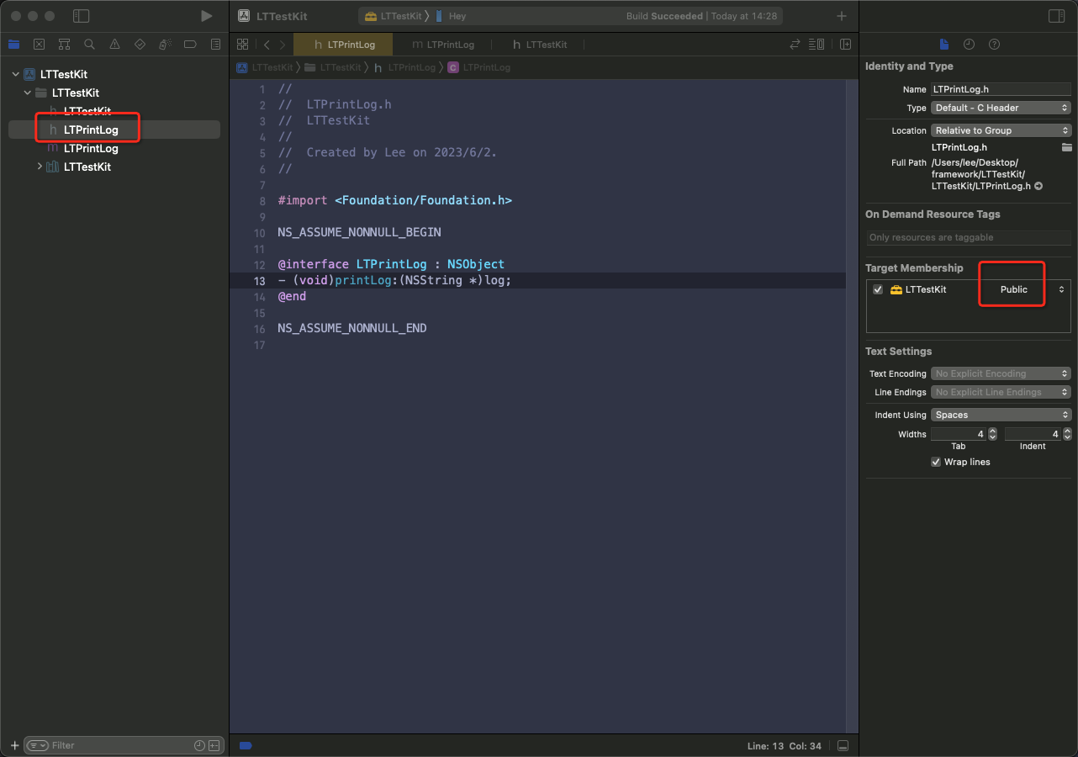Open the Issue navigator warning icon
The image size is (1078, 757).
(x=114, y=45)
